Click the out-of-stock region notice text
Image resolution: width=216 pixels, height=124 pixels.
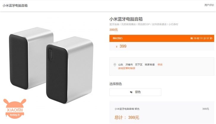click(127, 68)
